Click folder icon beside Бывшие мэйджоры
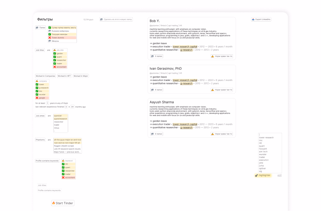Screen dimensions: 321x211 click(49, 31)
